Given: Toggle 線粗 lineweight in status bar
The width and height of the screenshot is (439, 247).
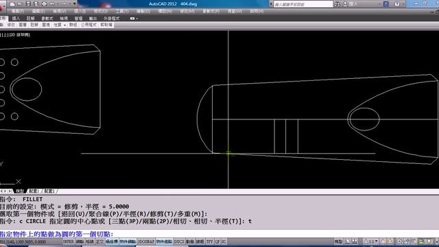Looking at the screenshot, I should click(200, 242).
